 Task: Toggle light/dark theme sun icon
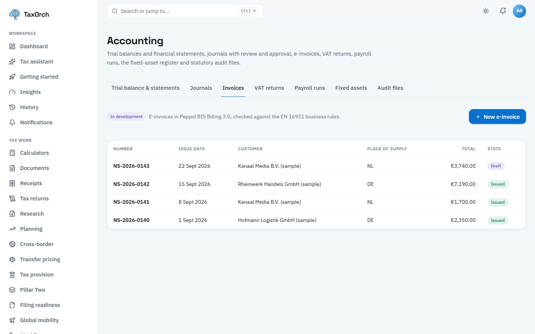tap(486, 11)
